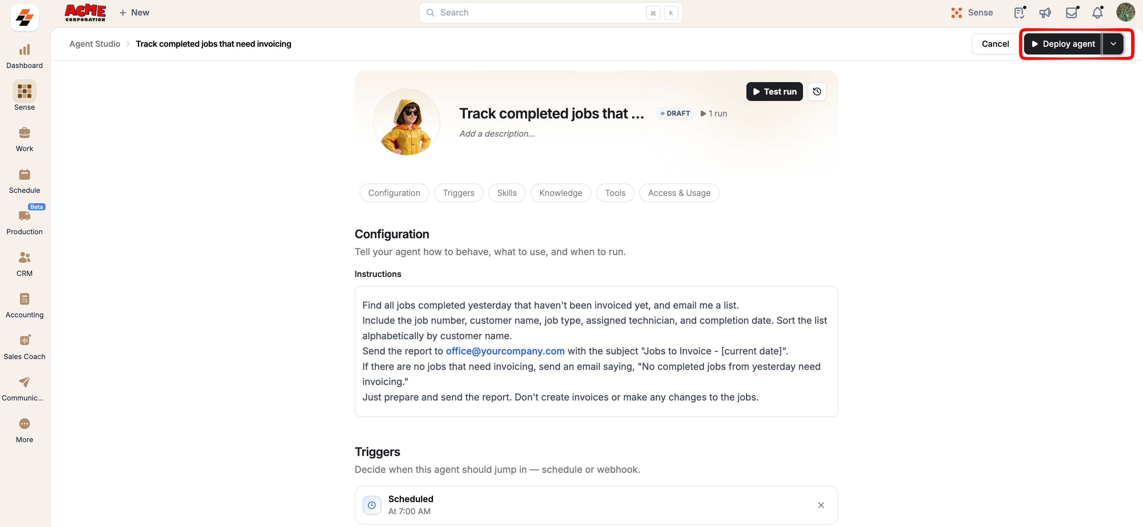The image size is (1143, 527).
Task: Open Sales Coach icon
Action: [24, 340]
